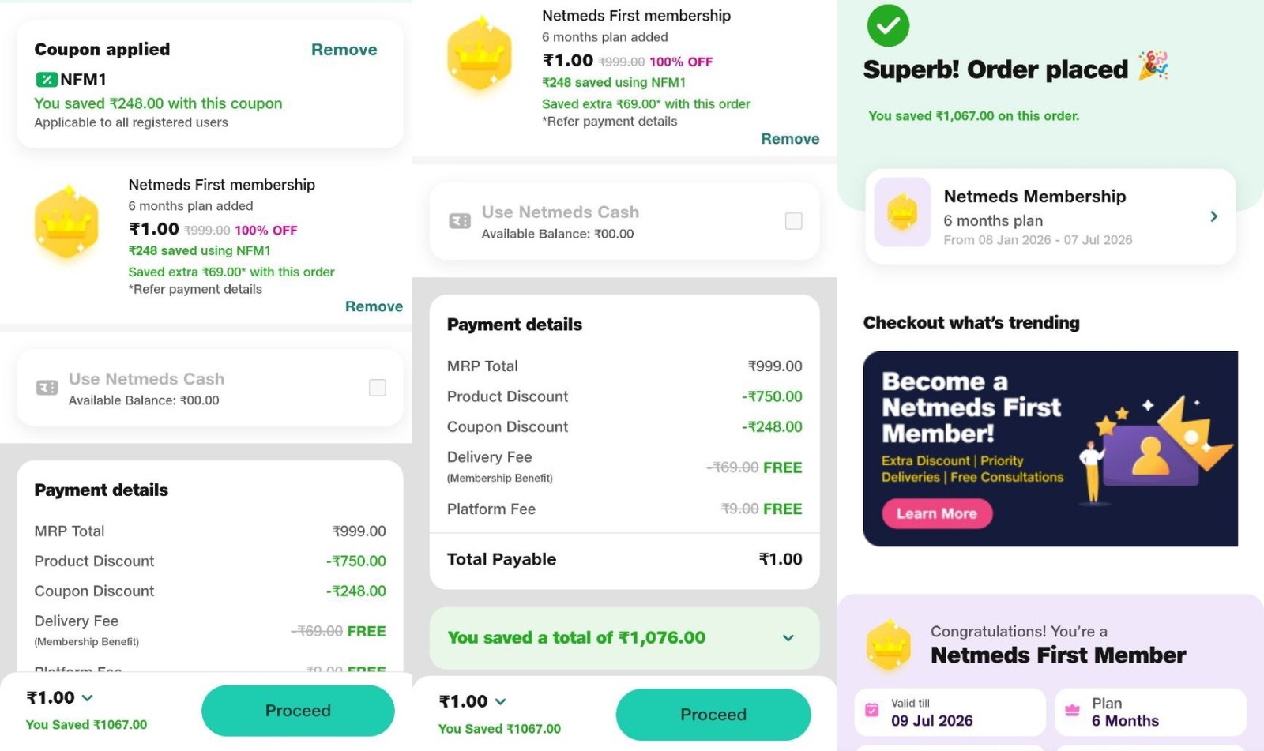Tap the crown icon on Netmeds Membership card

(x=902, y=212)
